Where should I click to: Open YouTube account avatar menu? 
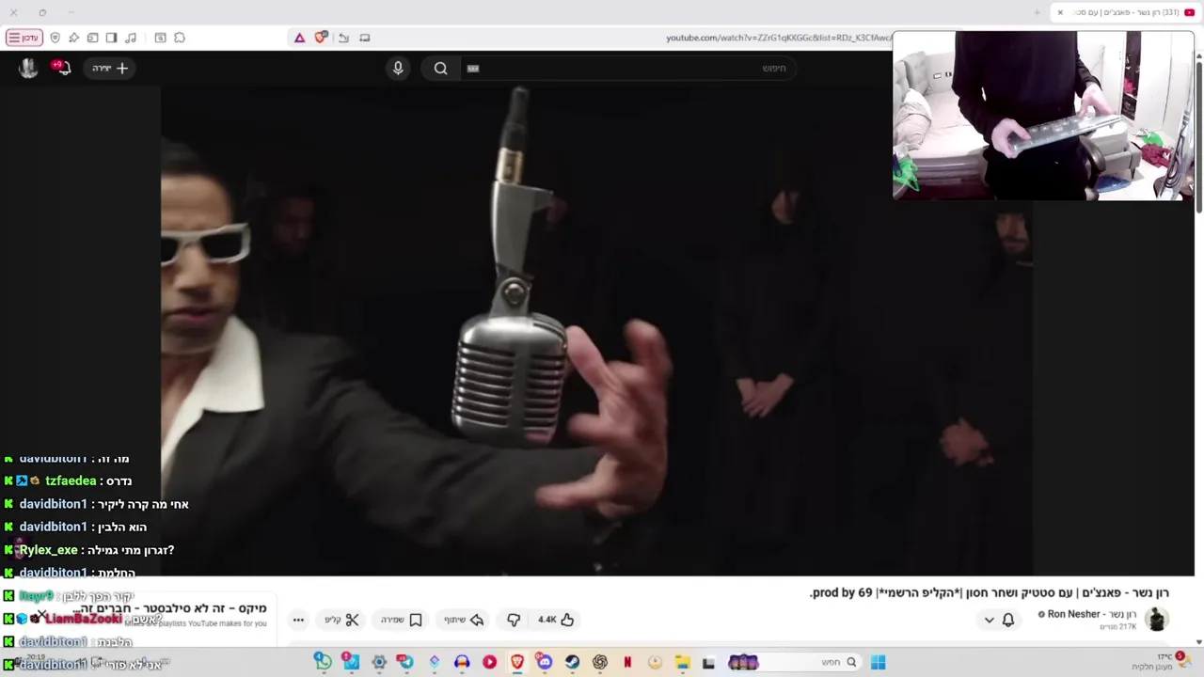28,68
